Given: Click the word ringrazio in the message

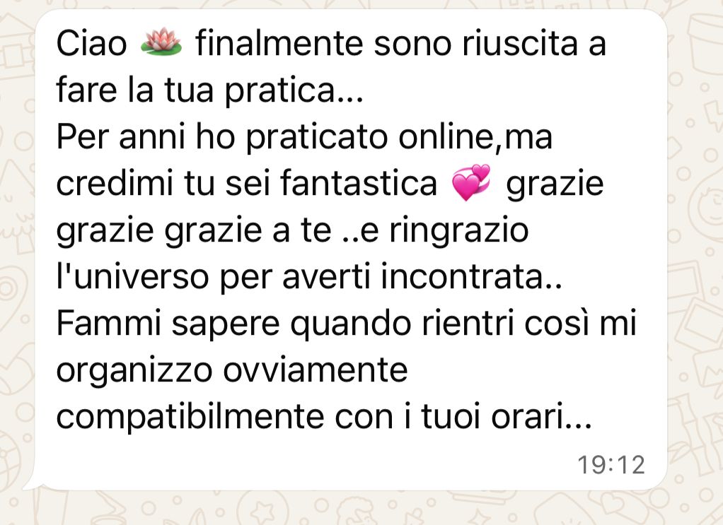Looking at the screenshot, I should (459, 231).
